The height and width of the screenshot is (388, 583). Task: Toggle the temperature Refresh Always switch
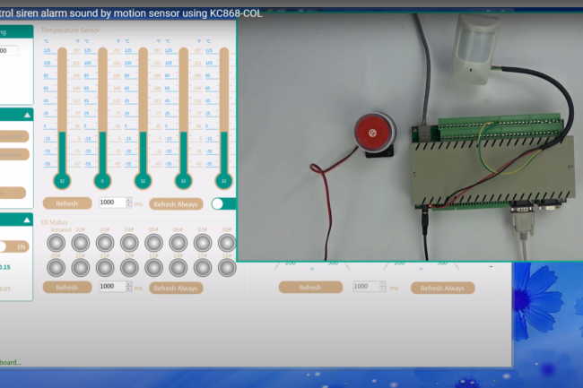pyautogui.click(x=222, y=203)
